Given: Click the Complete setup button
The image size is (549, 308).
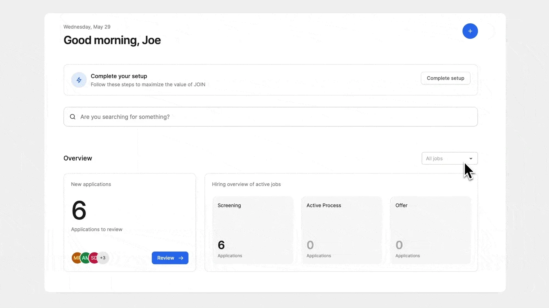Looking at the screenshot, I should pyautogui.click(x=445, y=78).
